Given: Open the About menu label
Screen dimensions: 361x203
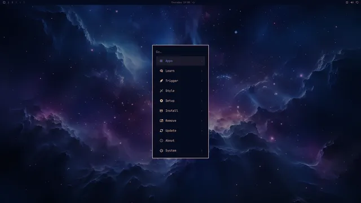Looking at the screenshot, I should click(170, 140).
